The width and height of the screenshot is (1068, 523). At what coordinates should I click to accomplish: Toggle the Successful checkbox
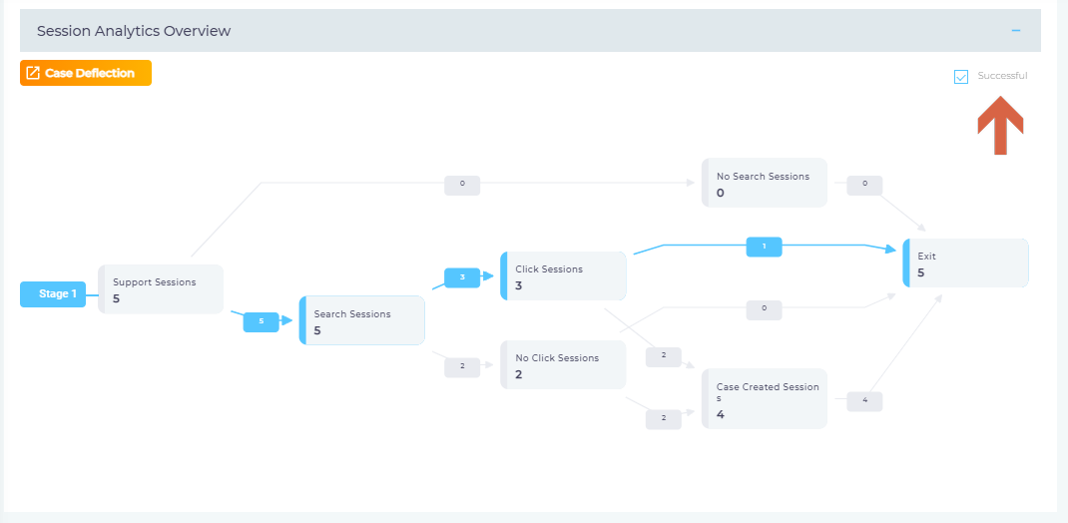click(961, 76)
